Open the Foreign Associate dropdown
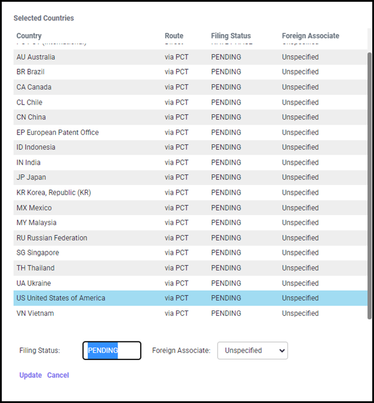This screenshot has width=374, height=403. (252, 350)
